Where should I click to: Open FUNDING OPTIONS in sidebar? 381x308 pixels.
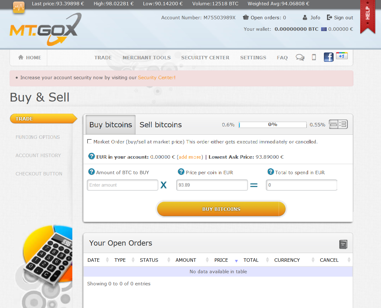(x=38, y=137)
